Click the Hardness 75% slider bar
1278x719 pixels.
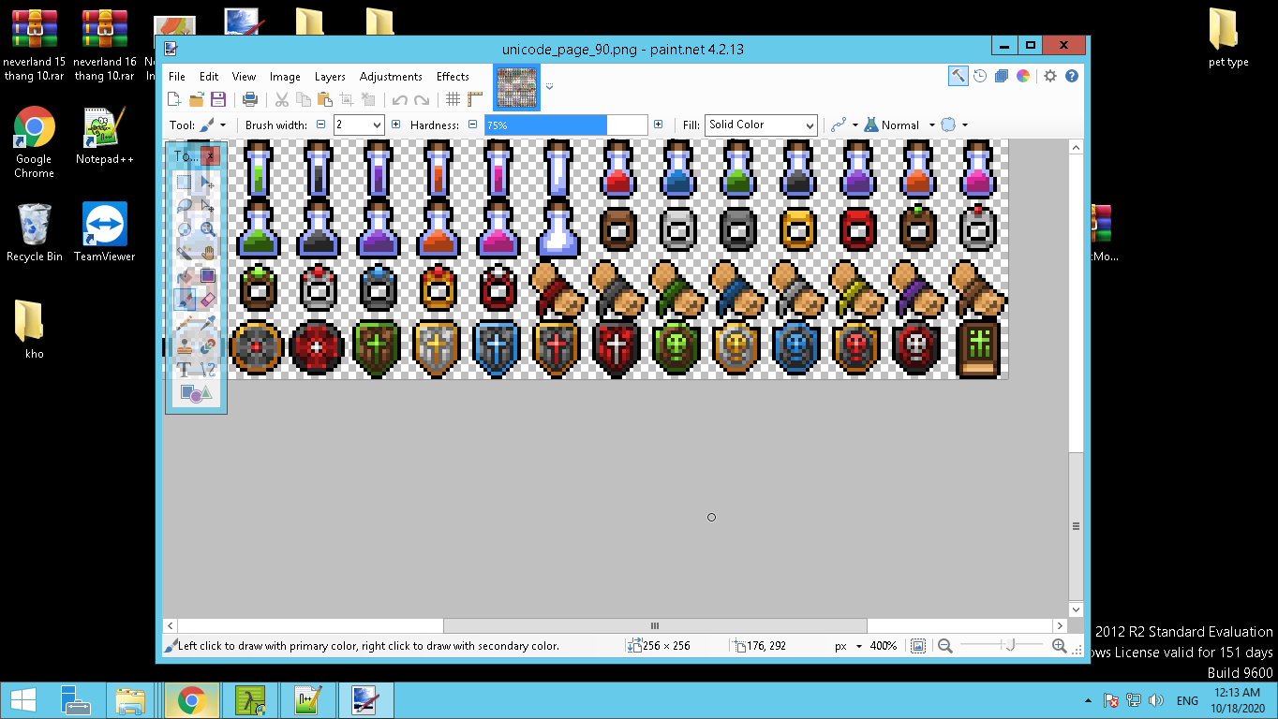click(566, 125)
